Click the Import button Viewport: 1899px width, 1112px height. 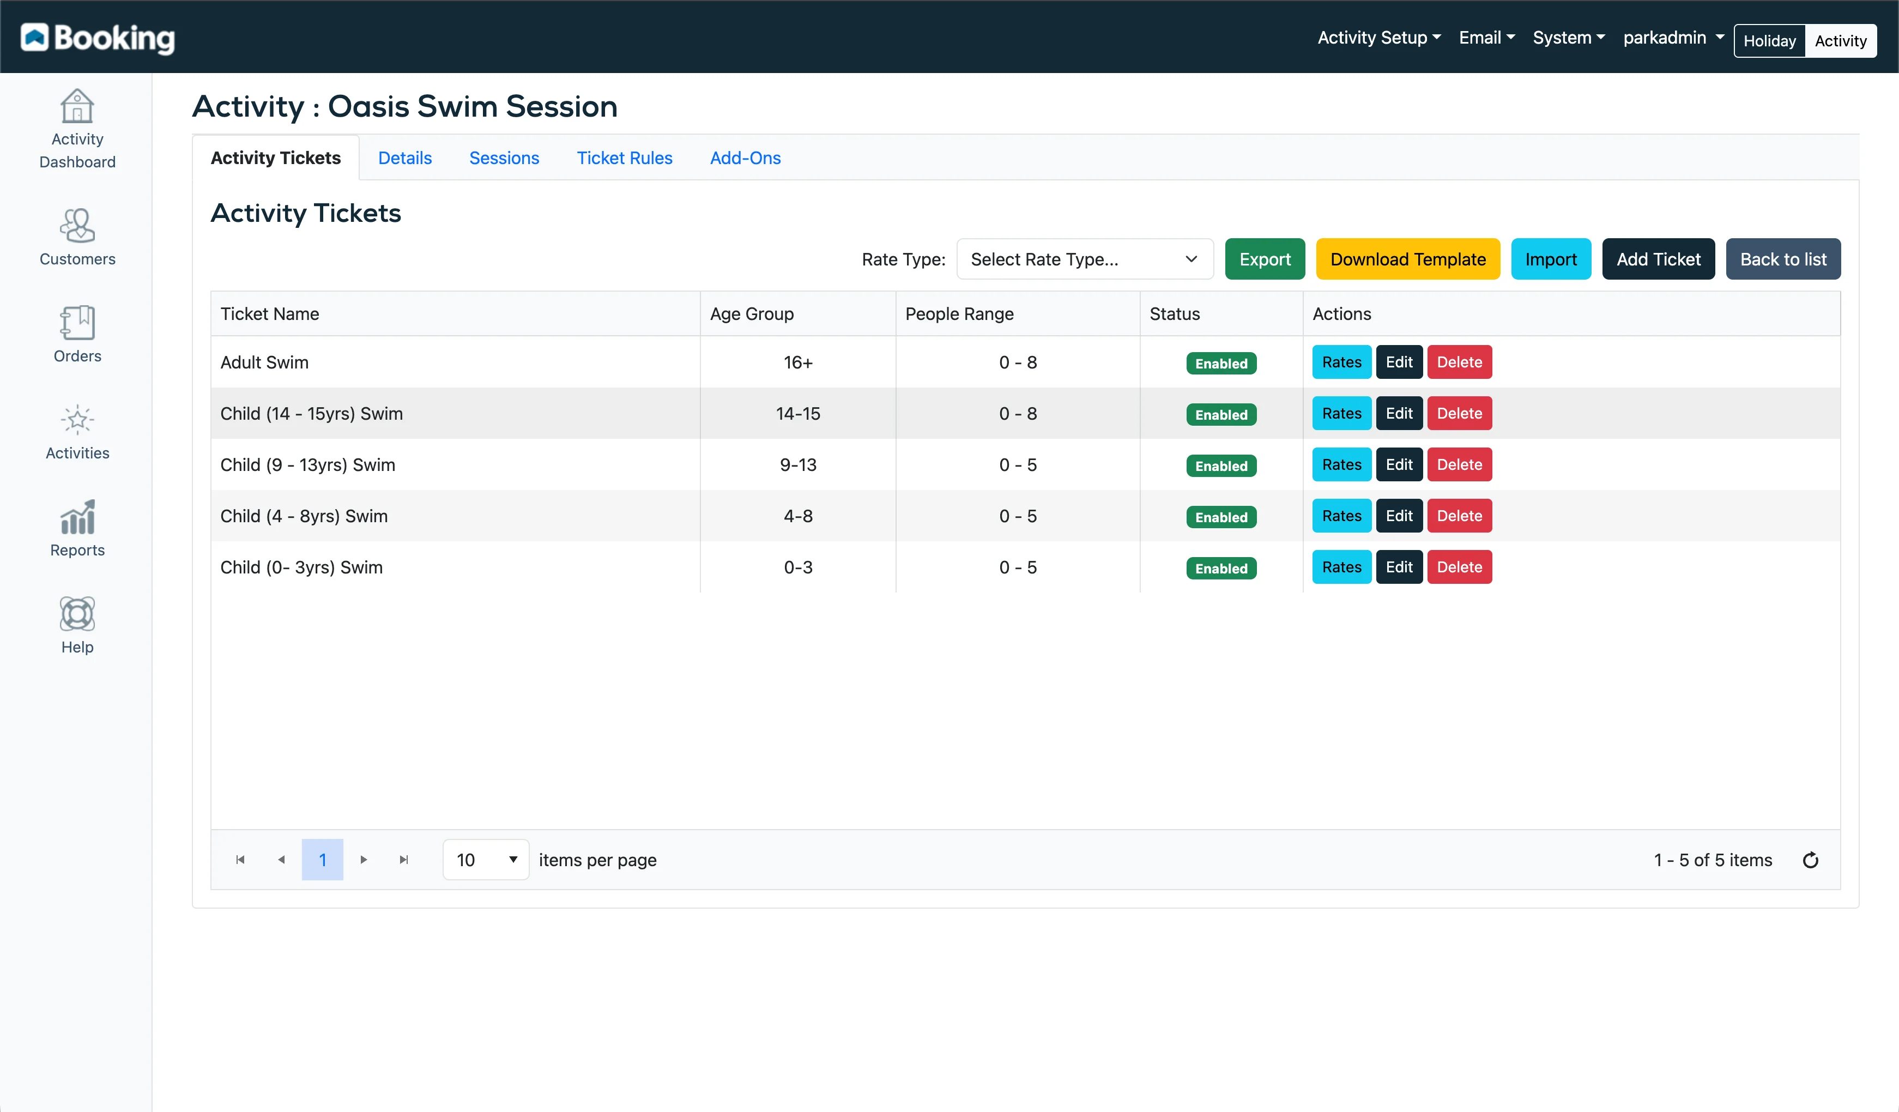point(1551,259)
